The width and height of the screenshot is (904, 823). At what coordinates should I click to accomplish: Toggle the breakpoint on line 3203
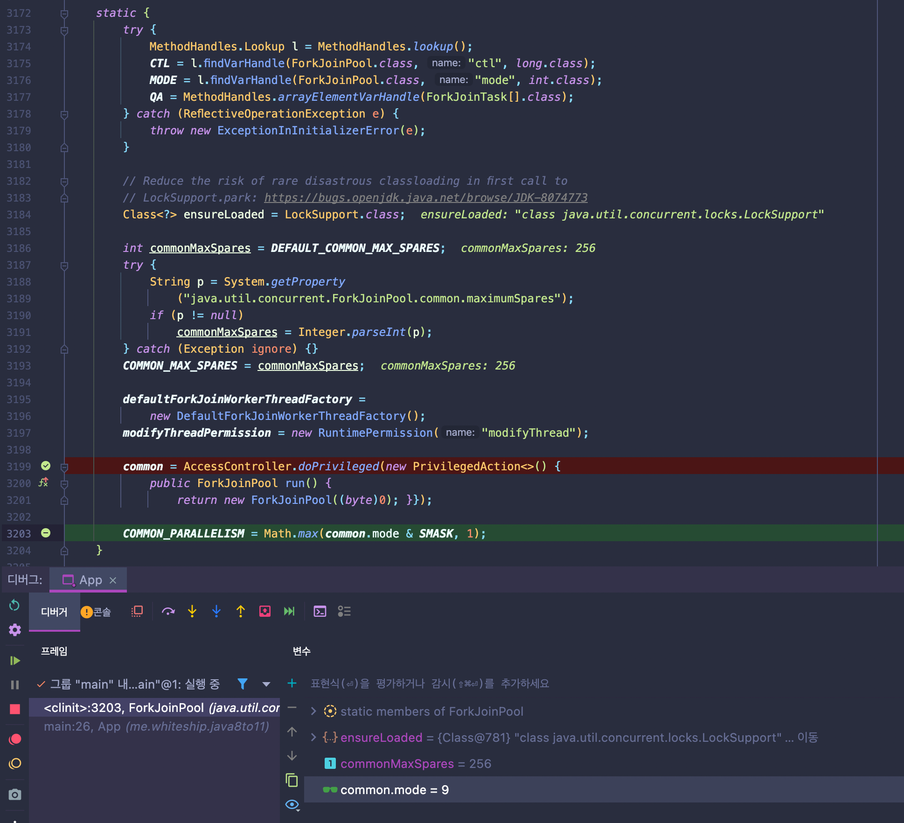point(46,533)
